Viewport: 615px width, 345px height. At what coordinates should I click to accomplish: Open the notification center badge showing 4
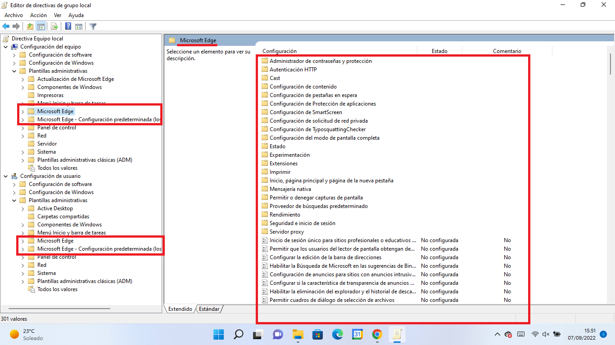pos(603,334)
